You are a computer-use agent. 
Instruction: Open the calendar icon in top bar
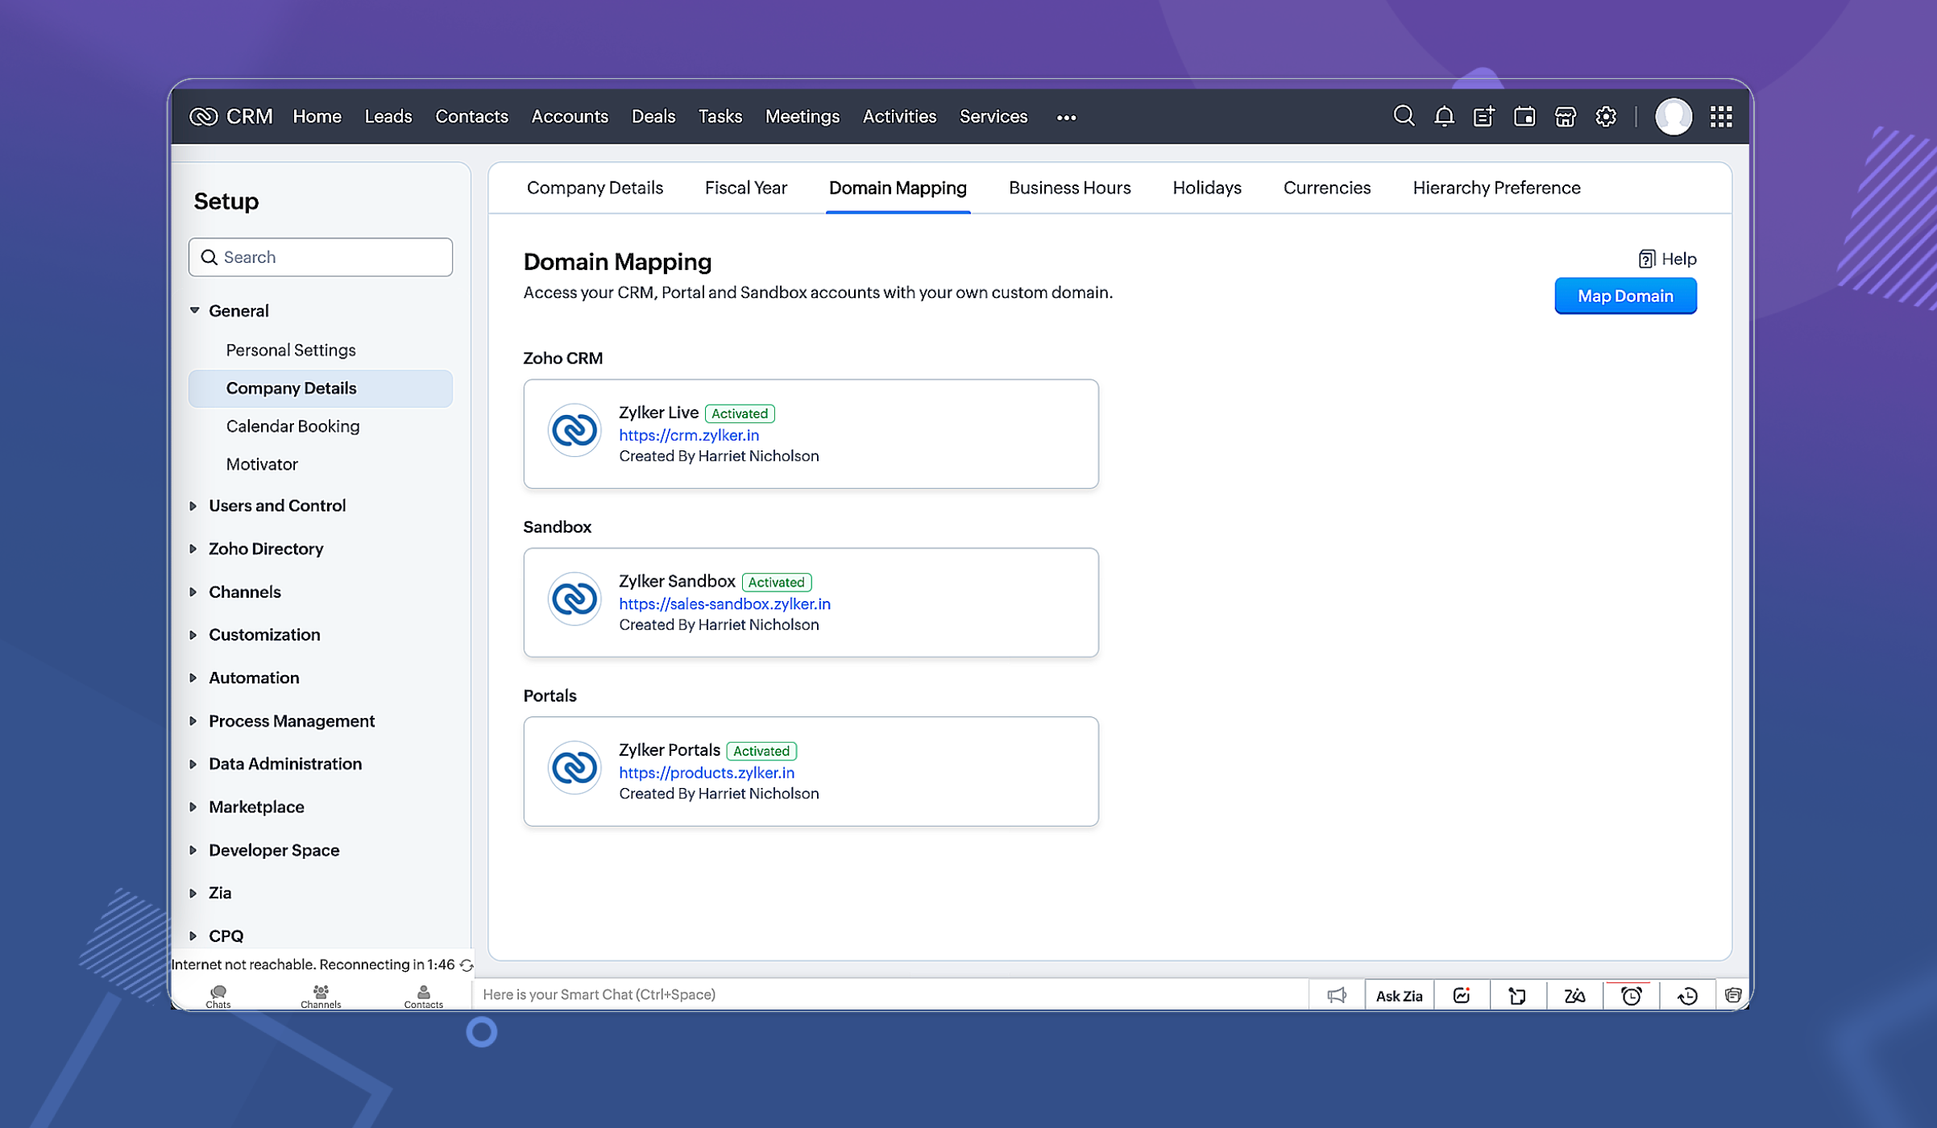(x=1524, y=117)
